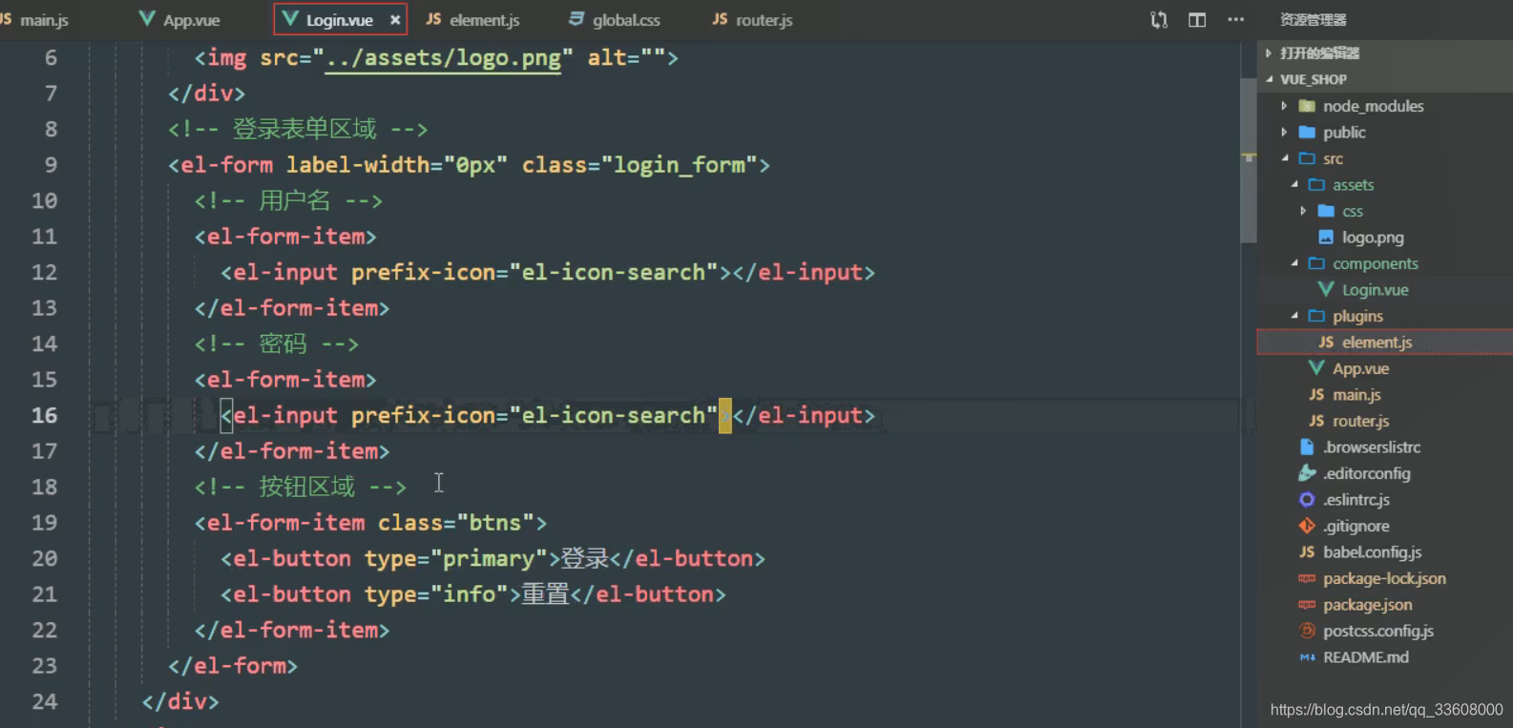Click the public folder icon

pyautogui.click(x=1307, y=132)
